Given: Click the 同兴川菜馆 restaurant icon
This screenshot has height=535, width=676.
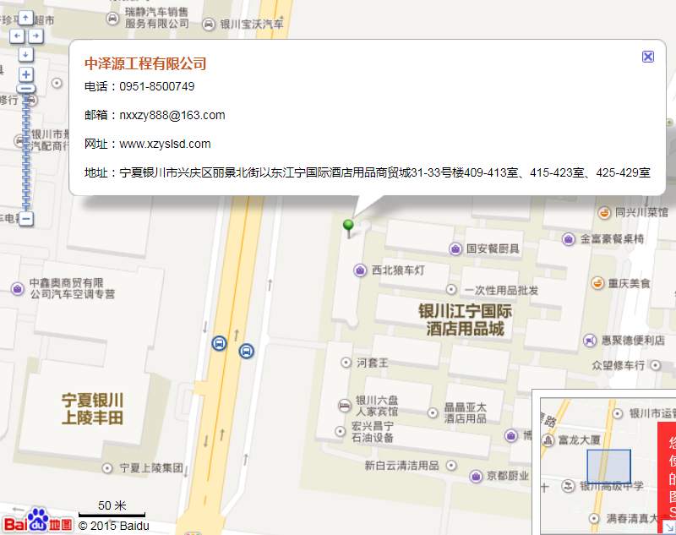Looking at the screenshot, I should pos(604,212).
